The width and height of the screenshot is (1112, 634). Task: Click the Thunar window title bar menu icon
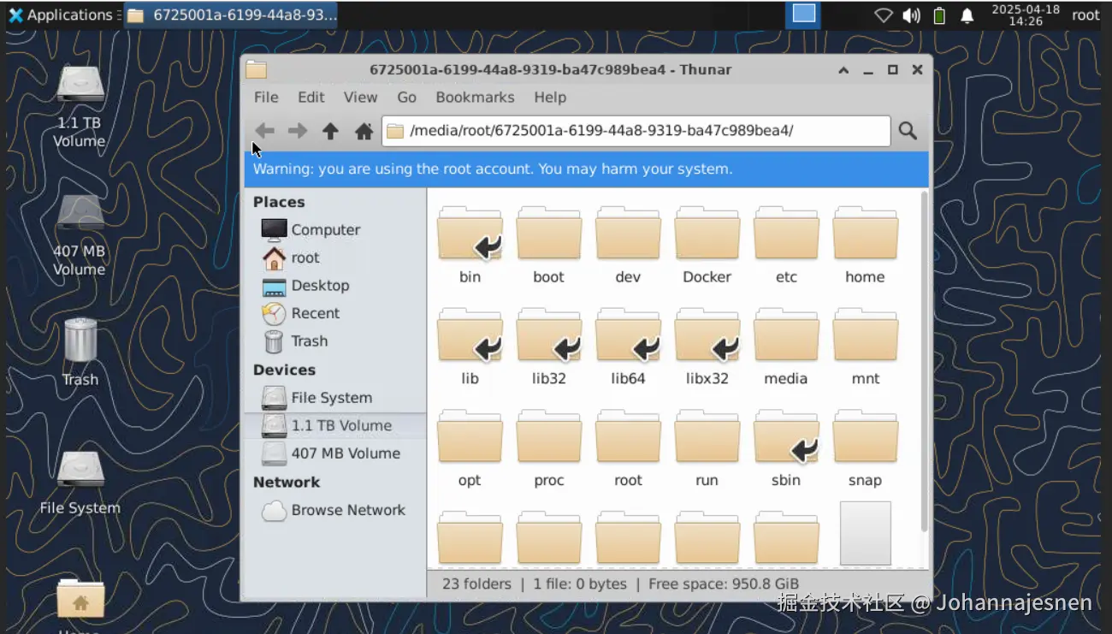pos(256,69)
